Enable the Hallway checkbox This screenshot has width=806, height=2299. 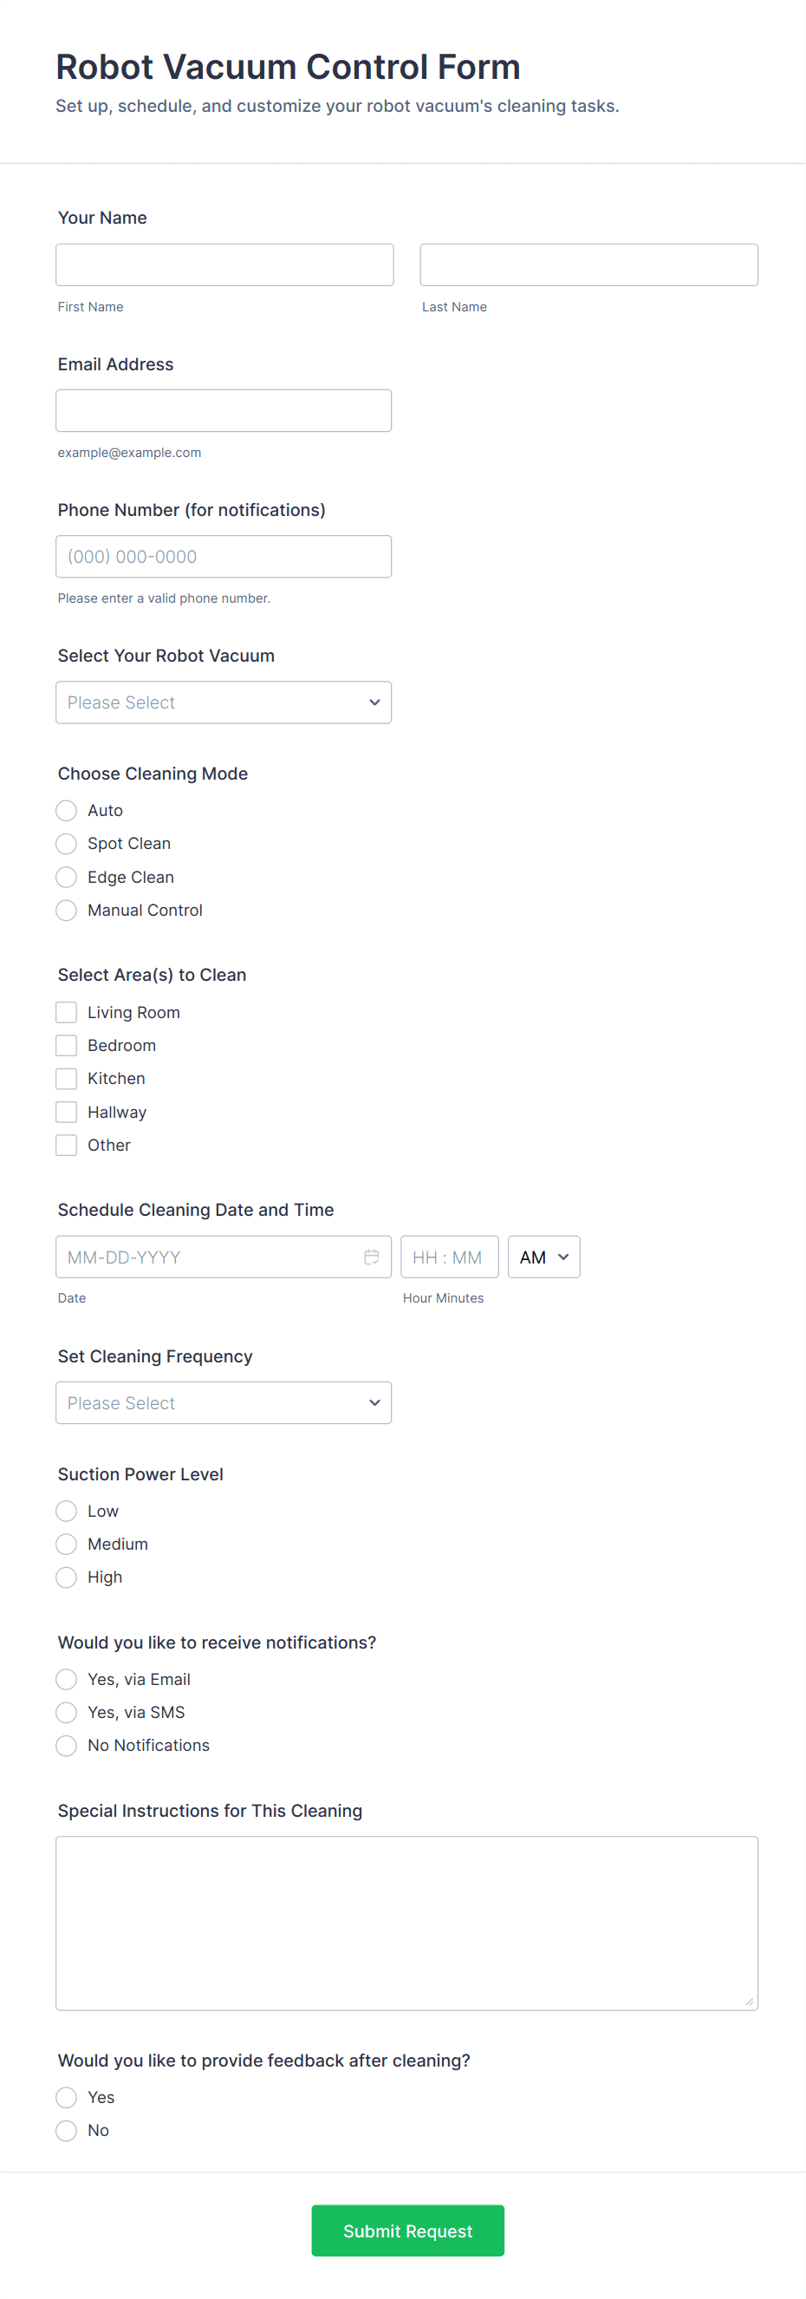(x=66, y=1112)
